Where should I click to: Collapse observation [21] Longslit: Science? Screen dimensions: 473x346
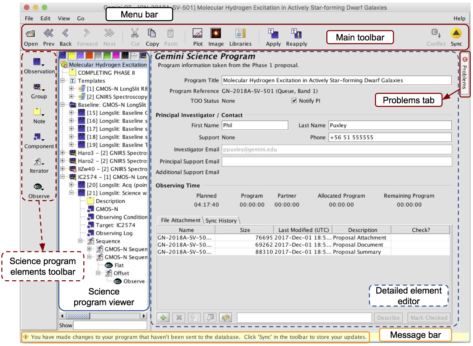click(x=71, y=193)
